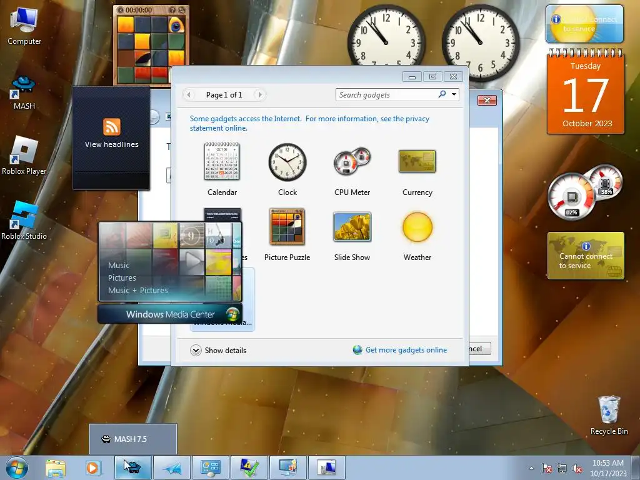Select the Picture Puzzle gadget in the gallery

tap(287, 235)
